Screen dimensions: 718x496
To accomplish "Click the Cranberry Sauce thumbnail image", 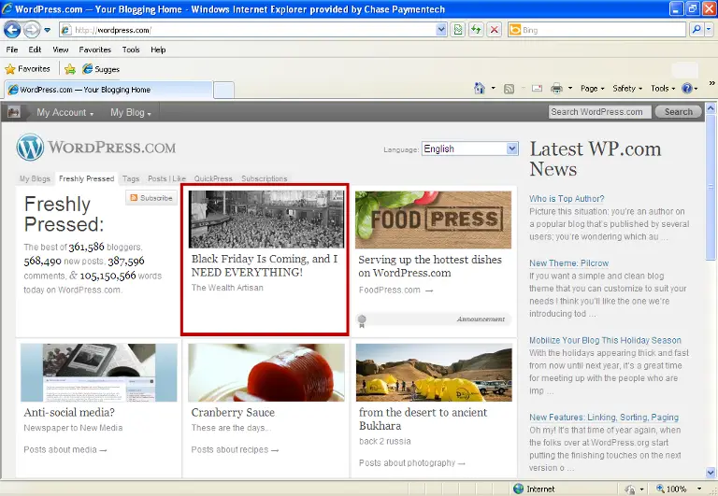I will (266, 373).
